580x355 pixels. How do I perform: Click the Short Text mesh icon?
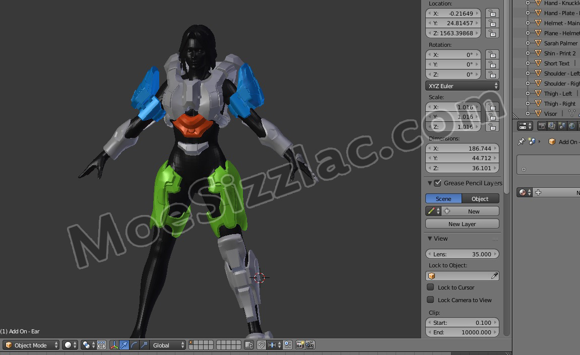click(538, 63)
